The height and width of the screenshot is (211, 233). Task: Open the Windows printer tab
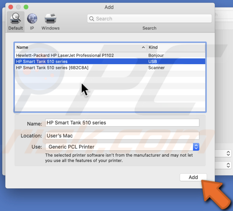point(50,22)
